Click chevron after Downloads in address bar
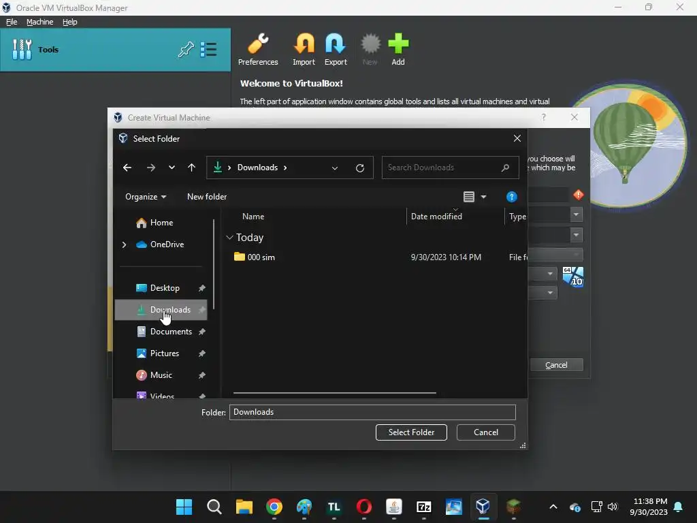 pyautogui.click(x=285, y=168)
